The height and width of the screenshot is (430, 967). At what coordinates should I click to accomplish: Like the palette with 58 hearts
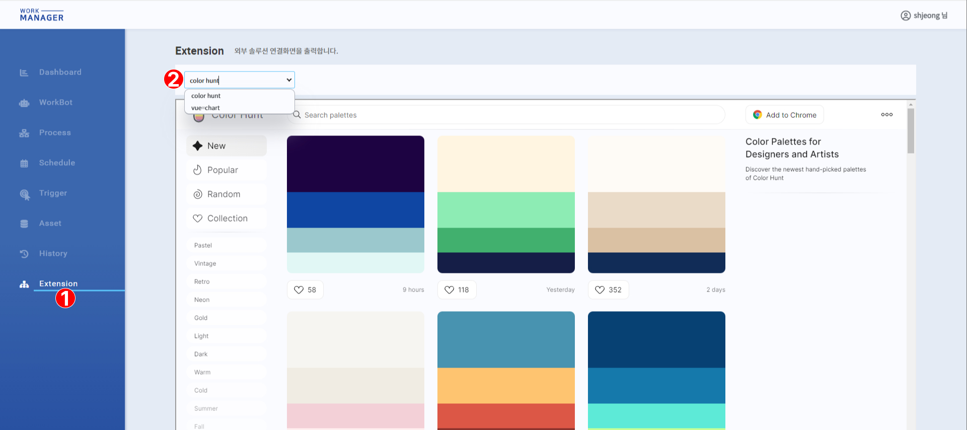coord(305,290)
